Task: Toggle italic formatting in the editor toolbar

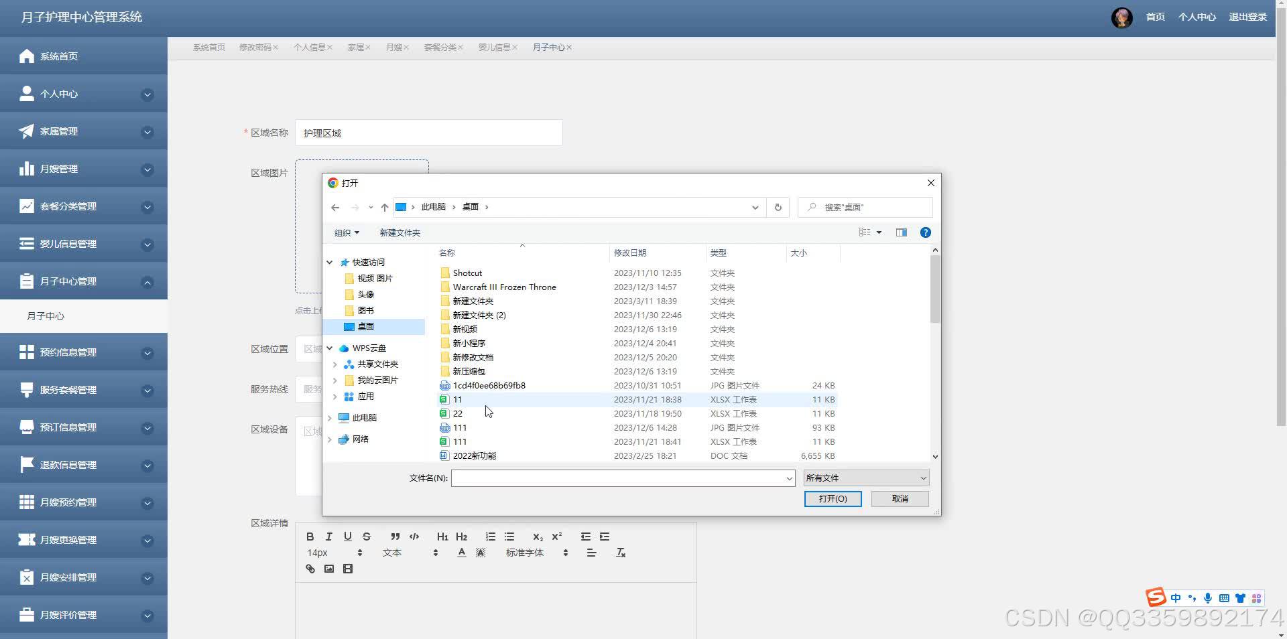Action: [328, 537]
